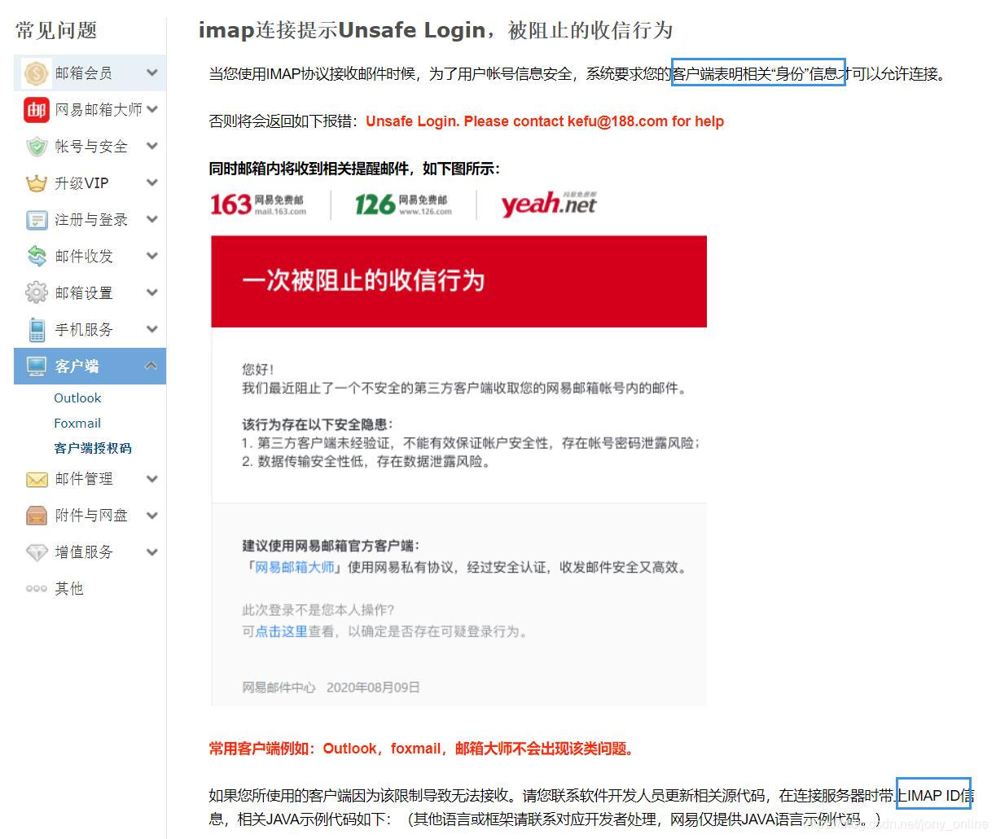Click the Unsafe Login red error text

(x=545, y=121)
